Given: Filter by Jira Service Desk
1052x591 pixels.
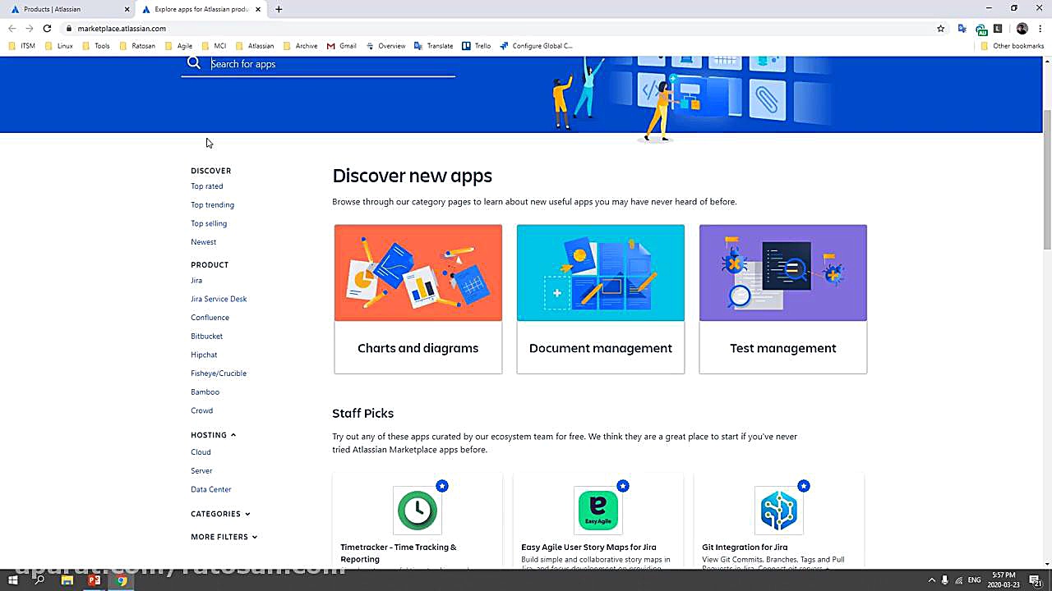Looking at the screenshot, I should pyautogui.click(x=219, y=299).
